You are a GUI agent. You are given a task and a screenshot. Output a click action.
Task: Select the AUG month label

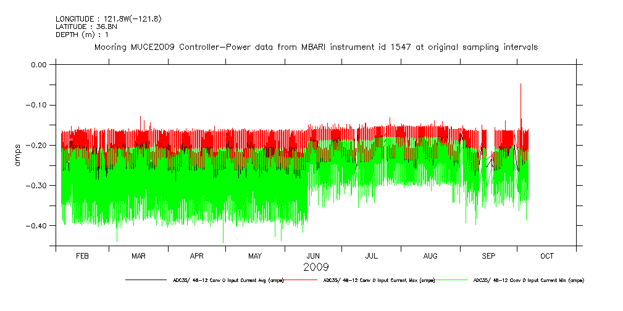(430, 255)
